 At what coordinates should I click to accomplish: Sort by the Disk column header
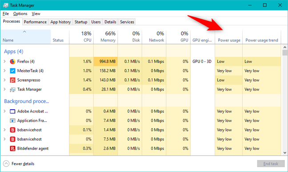tap(130, 37)
